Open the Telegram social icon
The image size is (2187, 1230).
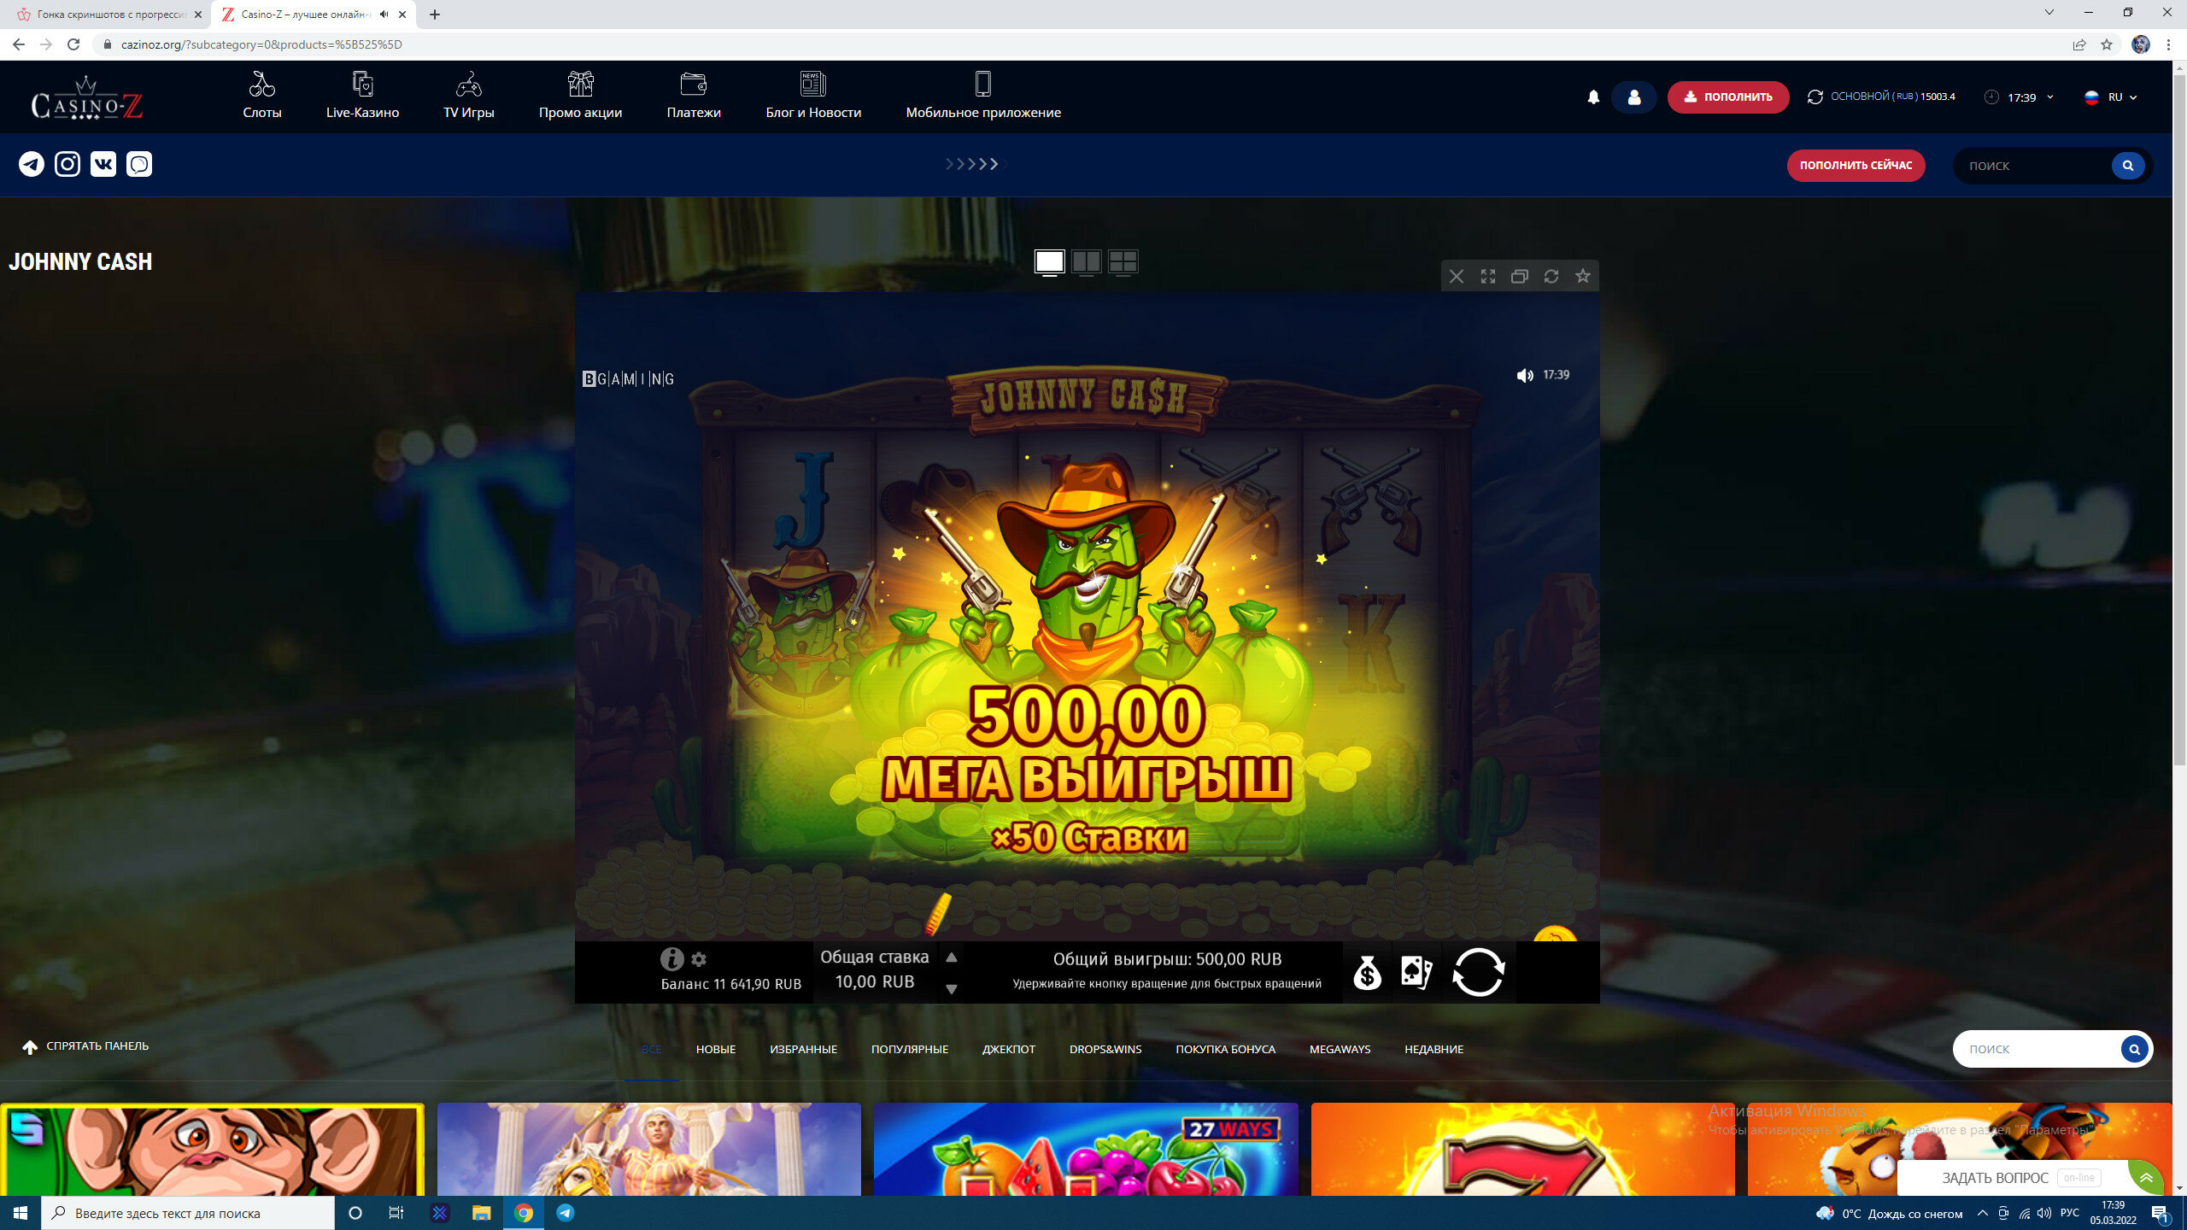32,164
